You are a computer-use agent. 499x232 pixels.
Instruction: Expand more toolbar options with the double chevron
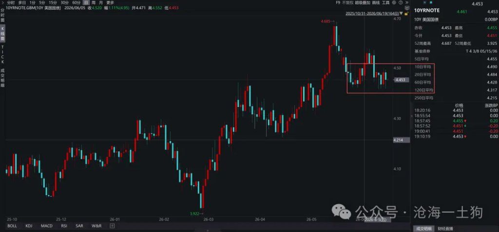tap(407, 2)
